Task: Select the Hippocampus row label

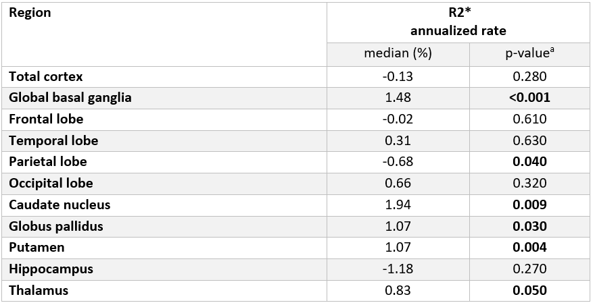Action: point(51,269)
